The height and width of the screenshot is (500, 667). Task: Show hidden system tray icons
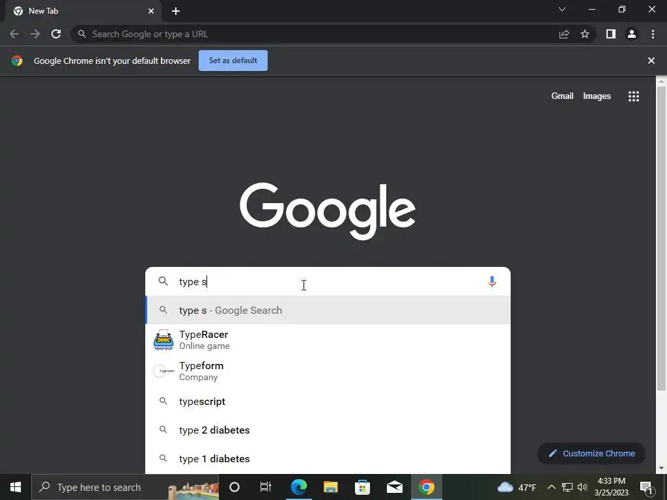click(x=551, y=487)
